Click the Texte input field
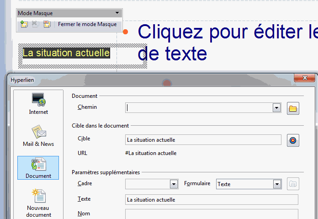The height and width of the screenshot is (219, 318). coord(212,199)
